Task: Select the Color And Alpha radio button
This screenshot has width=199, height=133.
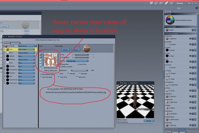Action: click(41, 77)
